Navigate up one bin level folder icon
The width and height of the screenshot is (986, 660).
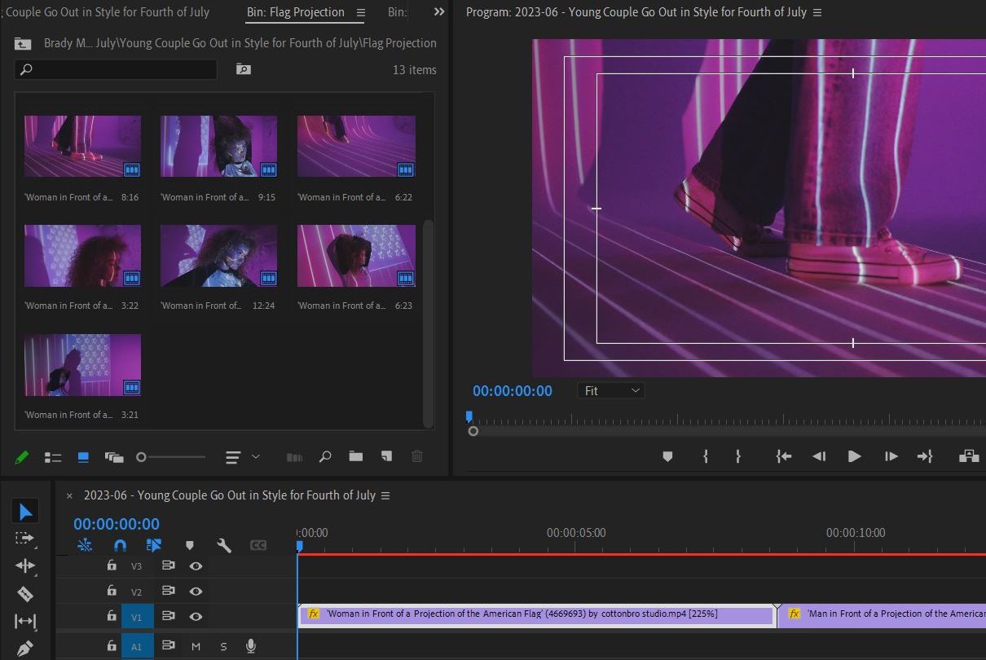tap(23, 44)
